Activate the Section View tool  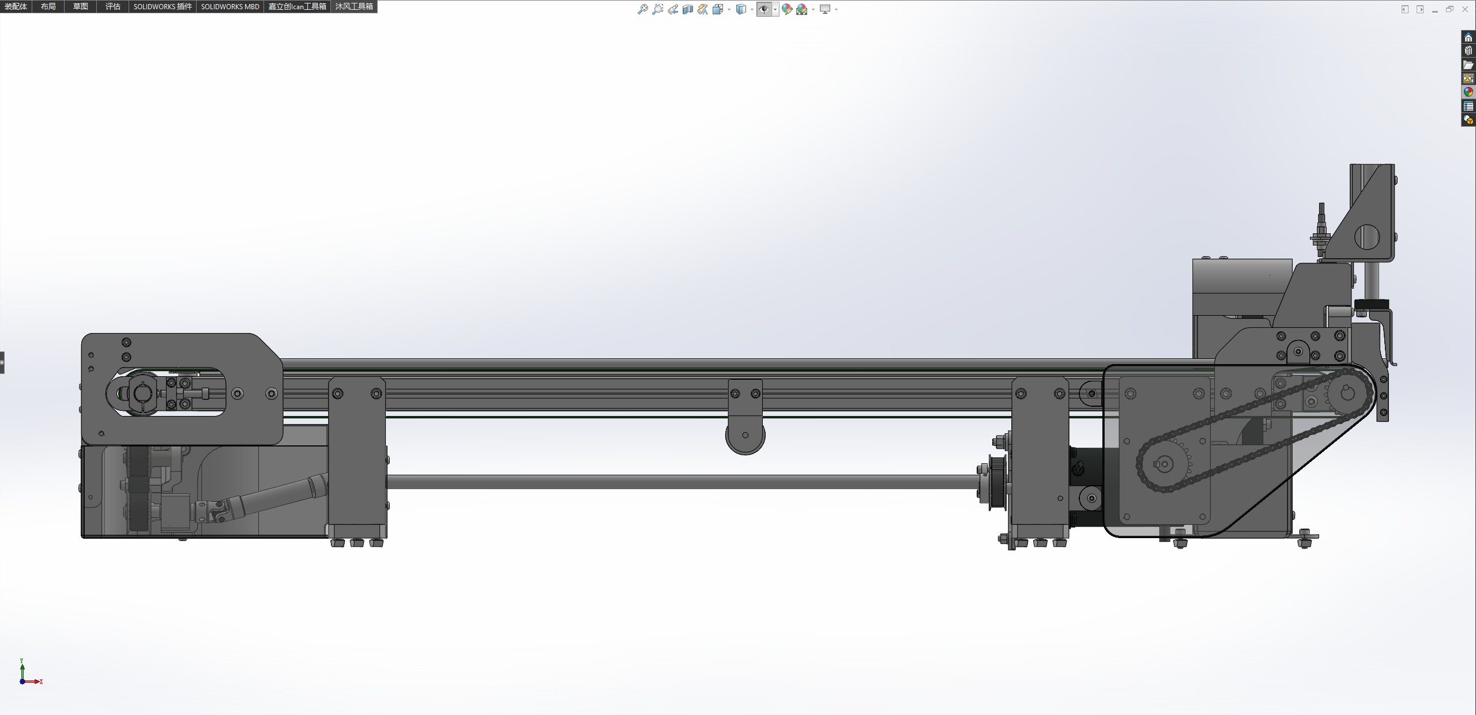(687, 9)
